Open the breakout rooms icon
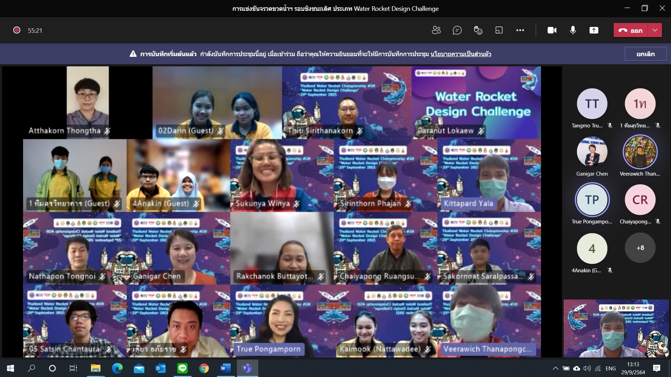This screenshot has width=671, height=377. 499,30
